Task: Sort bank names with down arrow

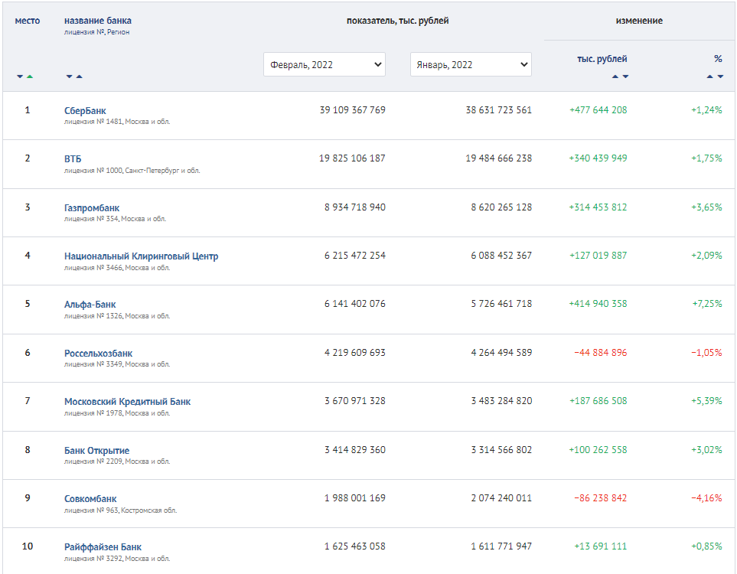Action: point(70,77)
